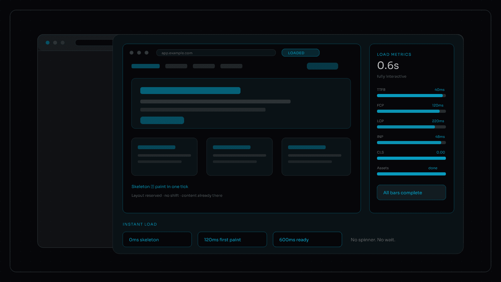Click the blue top-right nav button placeholder
Viewport: 501px width, 282px height.
(x=323, y=66)
